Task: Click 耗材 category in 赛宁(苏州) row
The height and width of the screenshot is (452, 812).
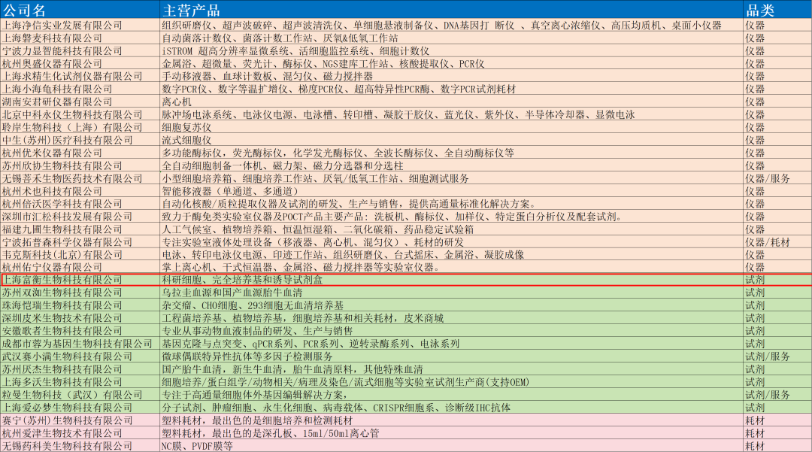Action: [778, 420]
